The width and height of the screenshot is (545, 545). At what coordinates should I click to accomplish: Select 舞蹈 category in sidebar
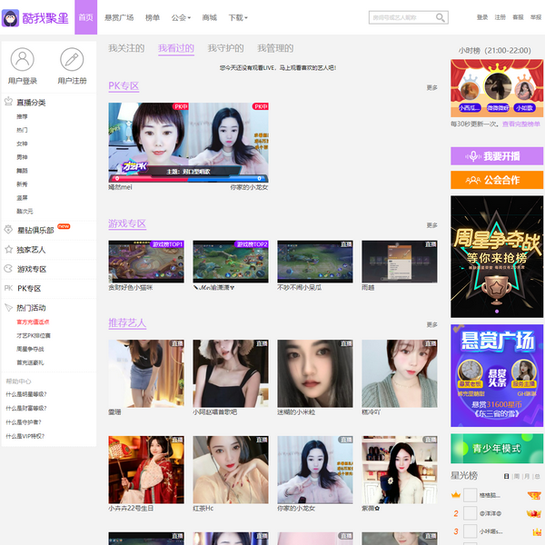tap(22, 170)
